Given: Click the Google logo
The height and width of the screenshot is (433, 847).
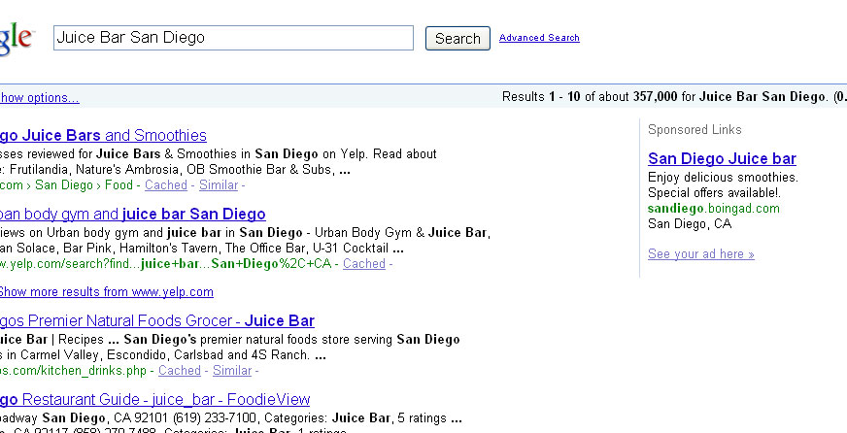Looking at the screenshot, I should click(x=17, y=39).
